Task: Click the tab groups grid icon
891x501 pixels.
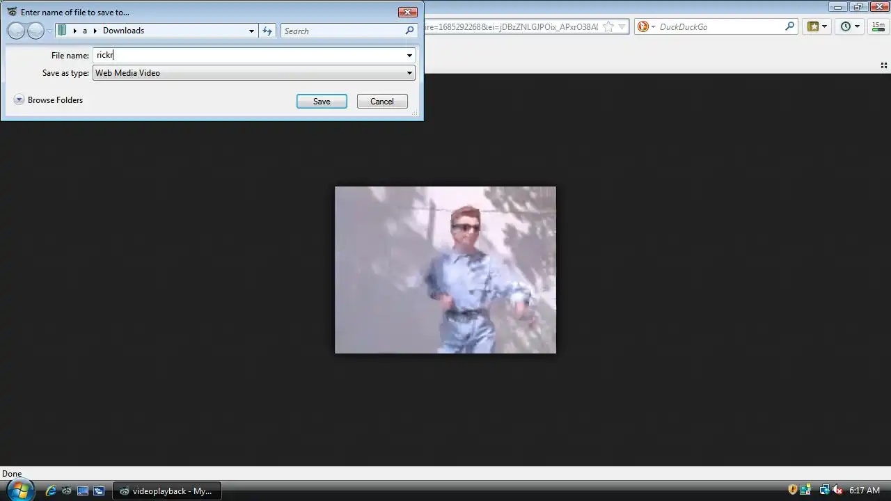Action: (884, 65)
